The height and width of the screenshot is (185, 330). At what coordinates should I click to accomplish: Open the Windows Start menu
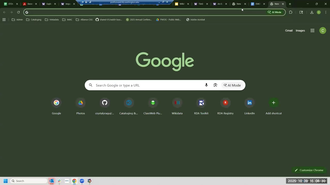coord(5,181)
